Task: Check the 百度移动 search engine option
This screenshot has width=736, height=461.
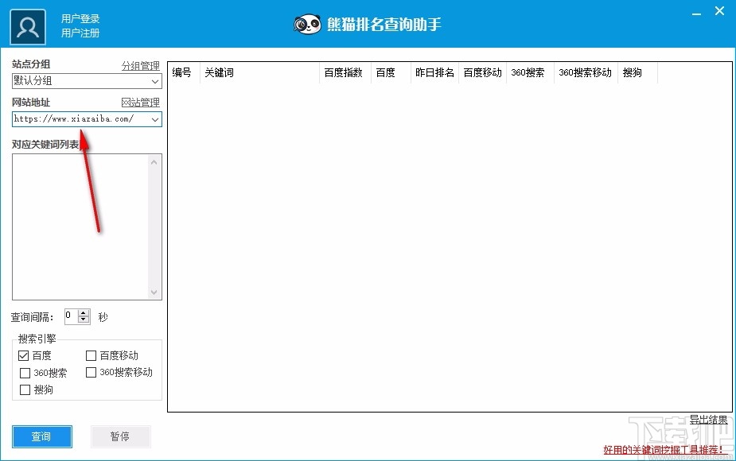Action: 90,355
